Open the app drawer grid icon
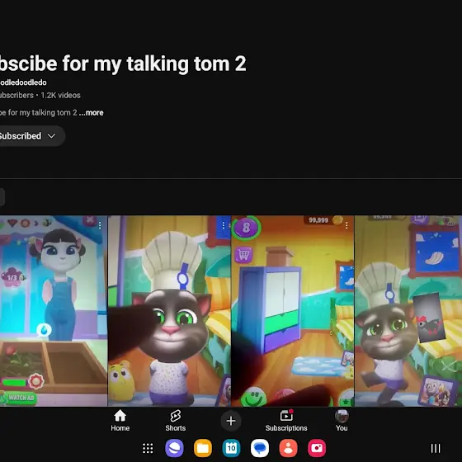 148,449
